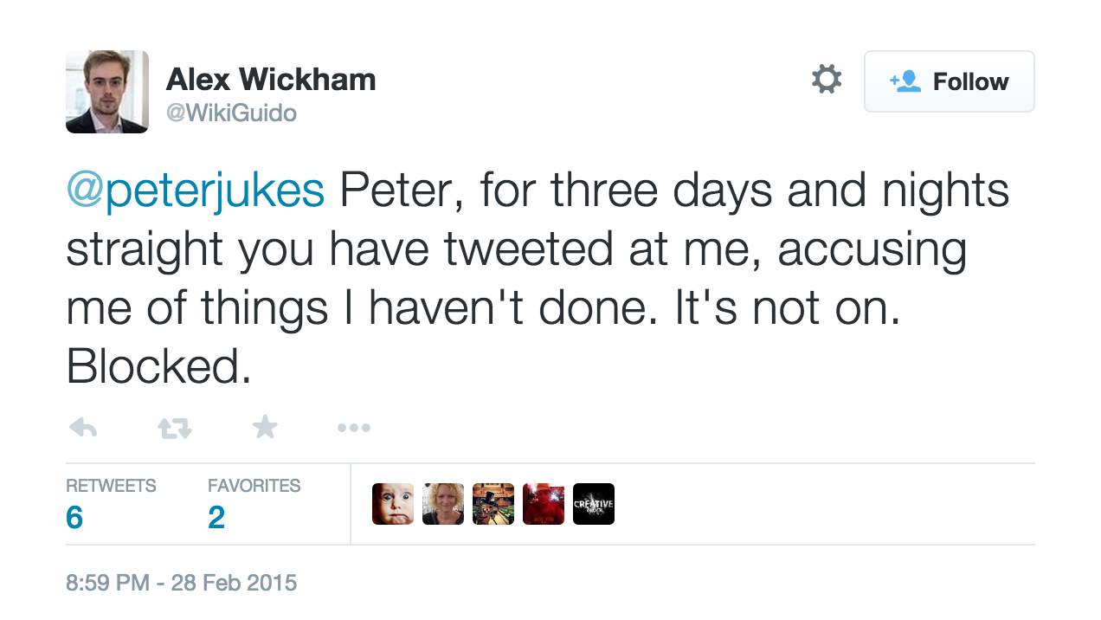Retweet this tweet via the retweet icon
Screen dimensions: 1101x620
point(174,427)
